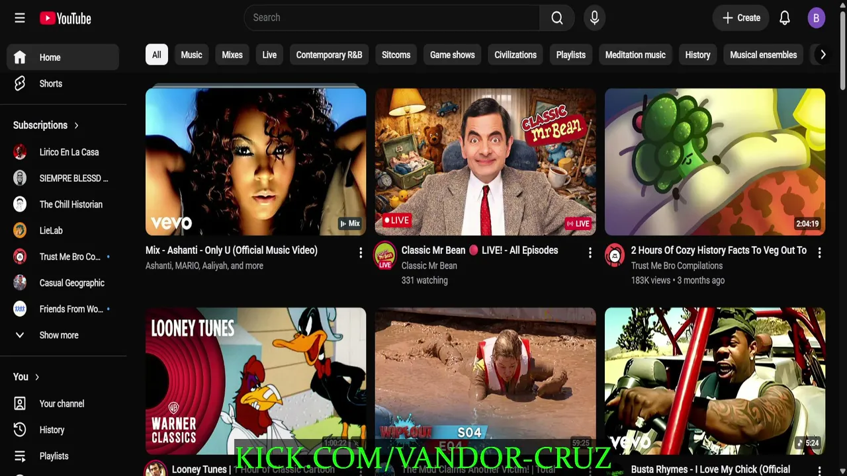The width and height of the screenshot is (847, 476).
Task: Open more options for Classic Mr Bean video
Action: click(x=590, y=253)
